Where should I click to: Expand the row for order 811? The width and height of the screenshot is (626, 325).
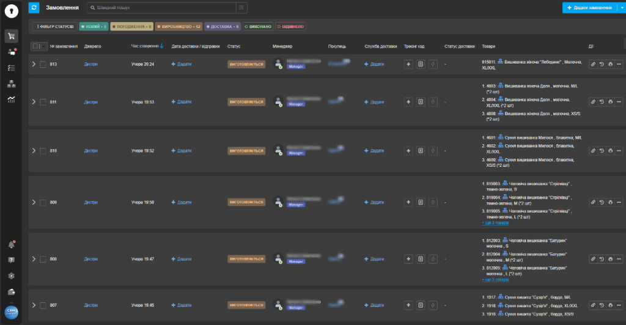click(34, 102)
